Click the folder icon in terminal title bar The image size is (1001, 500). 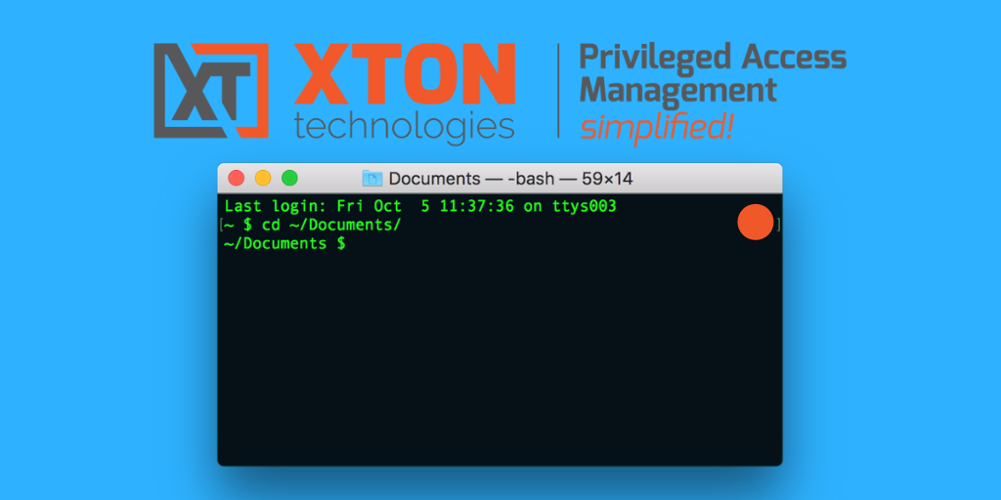coord(371,179)
